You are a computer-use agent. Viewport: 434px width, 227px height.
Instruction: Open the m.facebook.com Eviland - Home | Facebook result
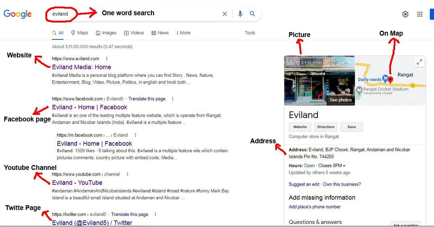click(94, 143)
